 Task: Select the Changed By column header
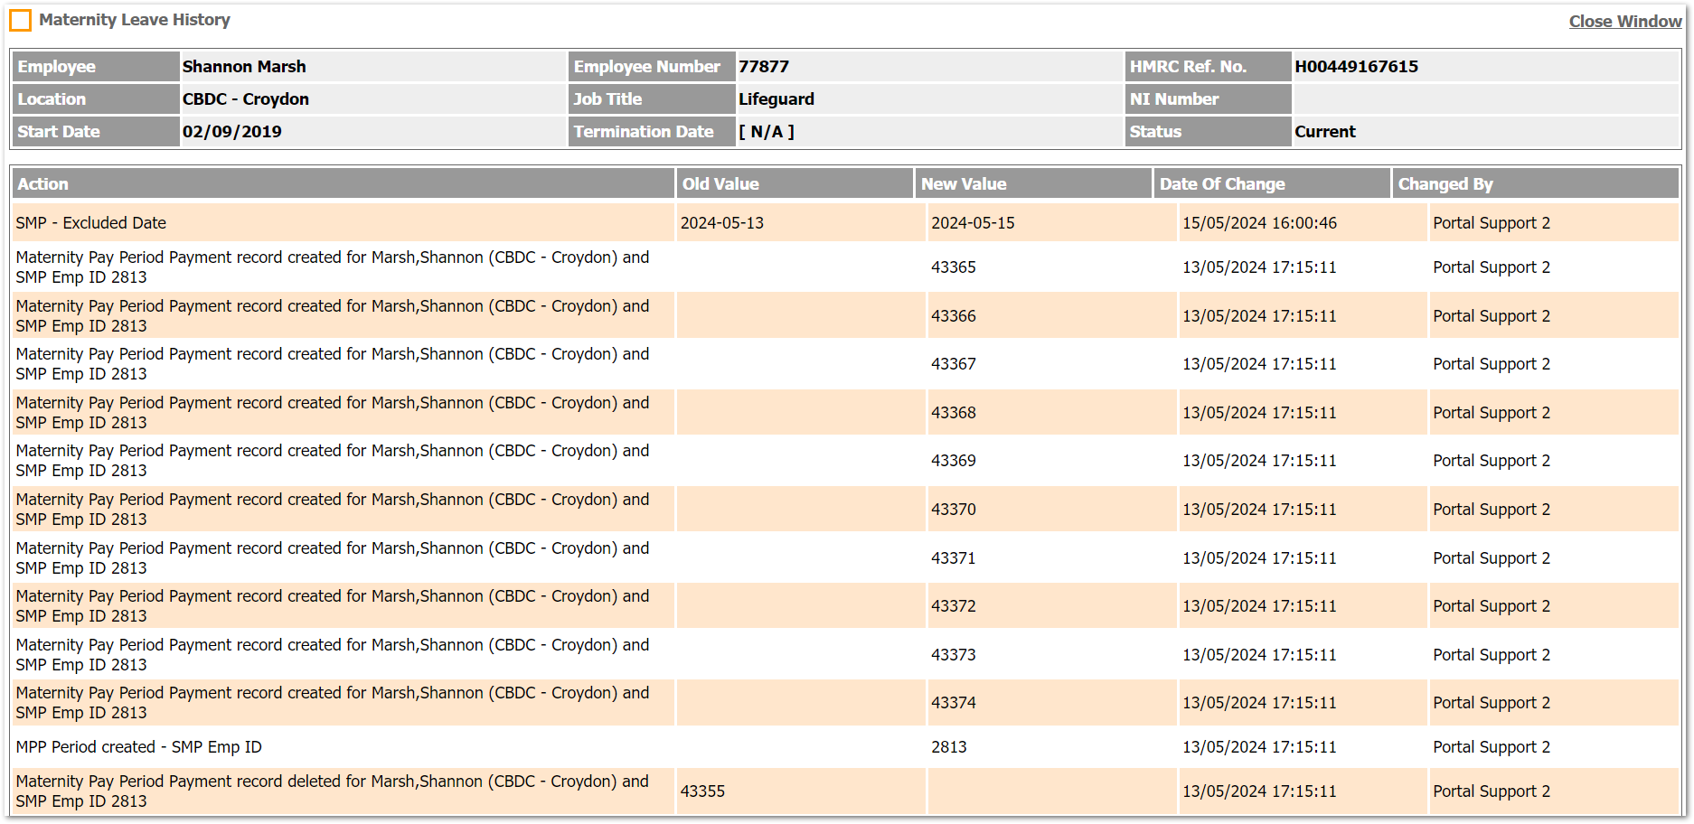[x=1445, y=183]
